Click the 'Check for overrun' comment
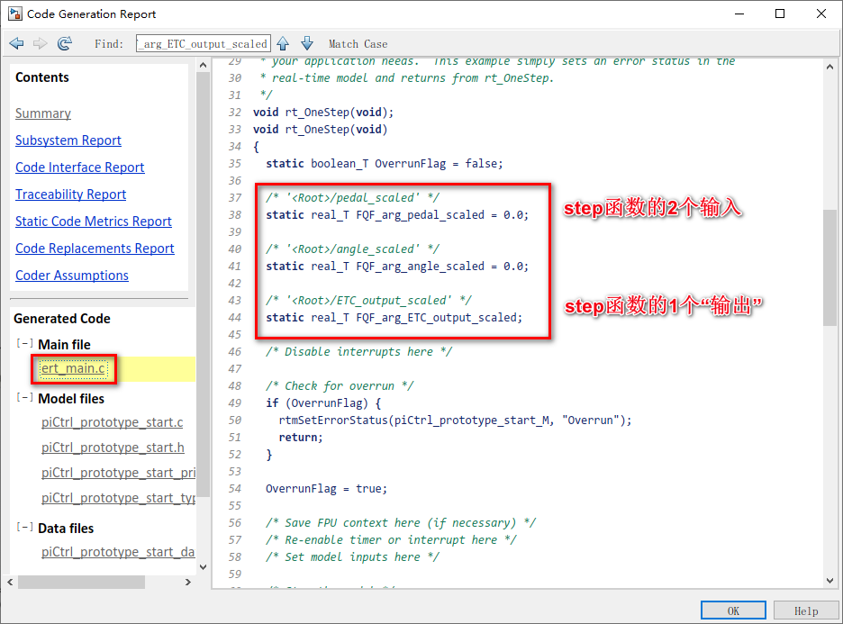 (x=340, y=386)
